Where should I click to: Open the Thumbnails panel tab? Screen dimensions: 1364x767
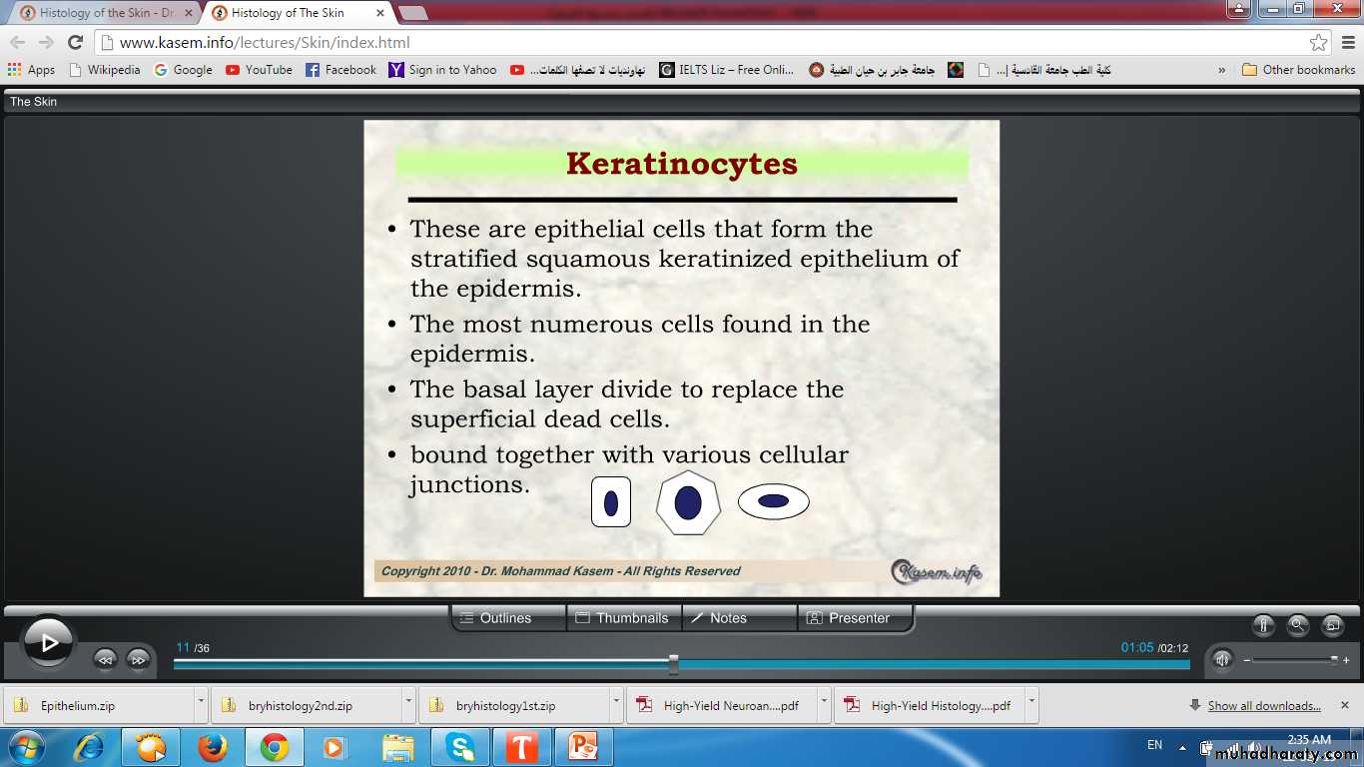tap(623, 618)
